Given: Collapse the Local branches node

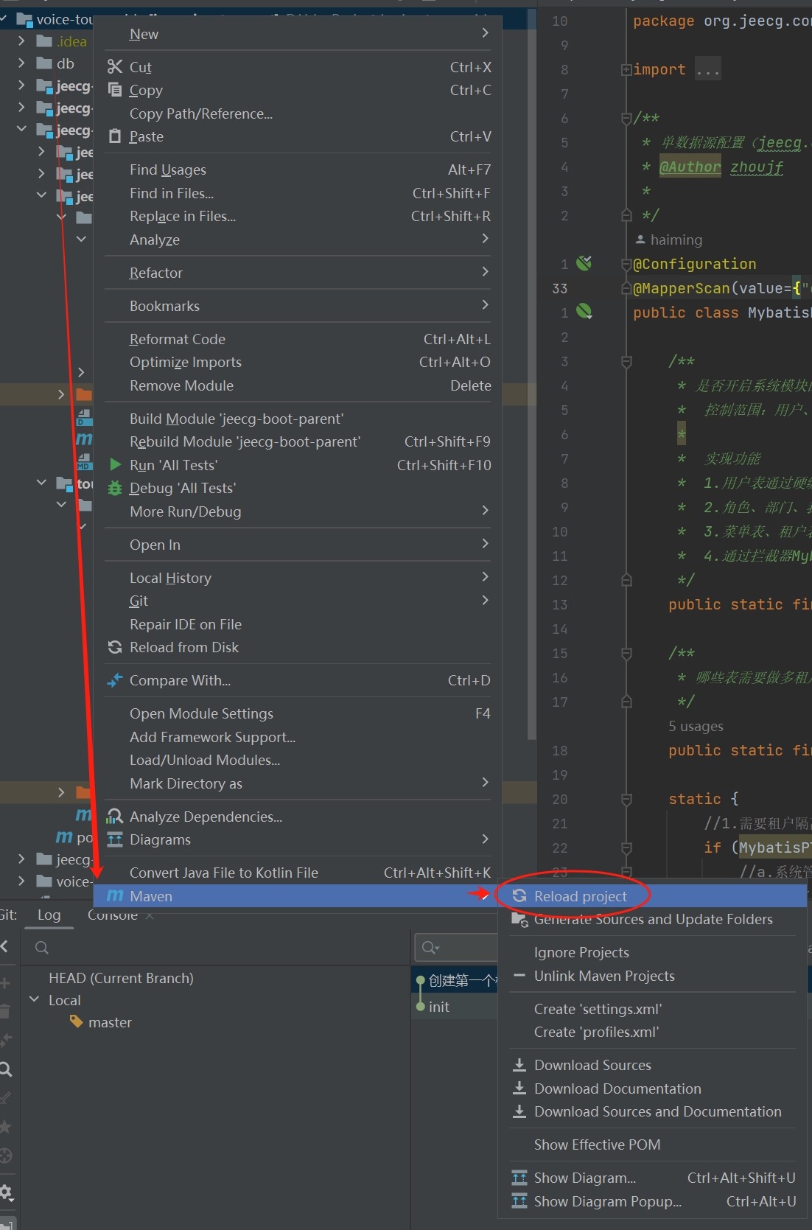Looking at the screenshot, I should pyautogui.click(x=34, y=1000).
